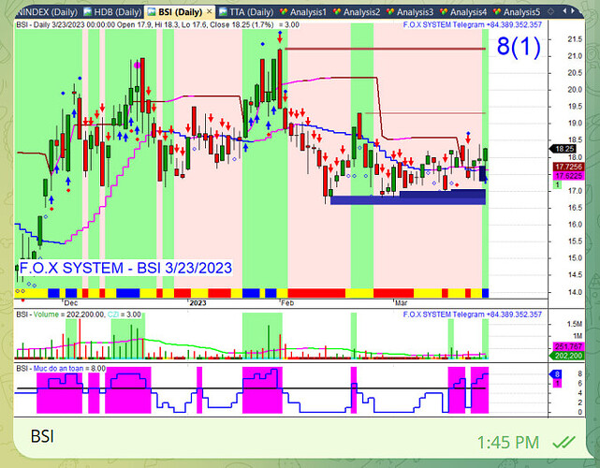Click the 2023 date axis label
The height and width of the screenshot is (468, 600).
tap(198, 303)
